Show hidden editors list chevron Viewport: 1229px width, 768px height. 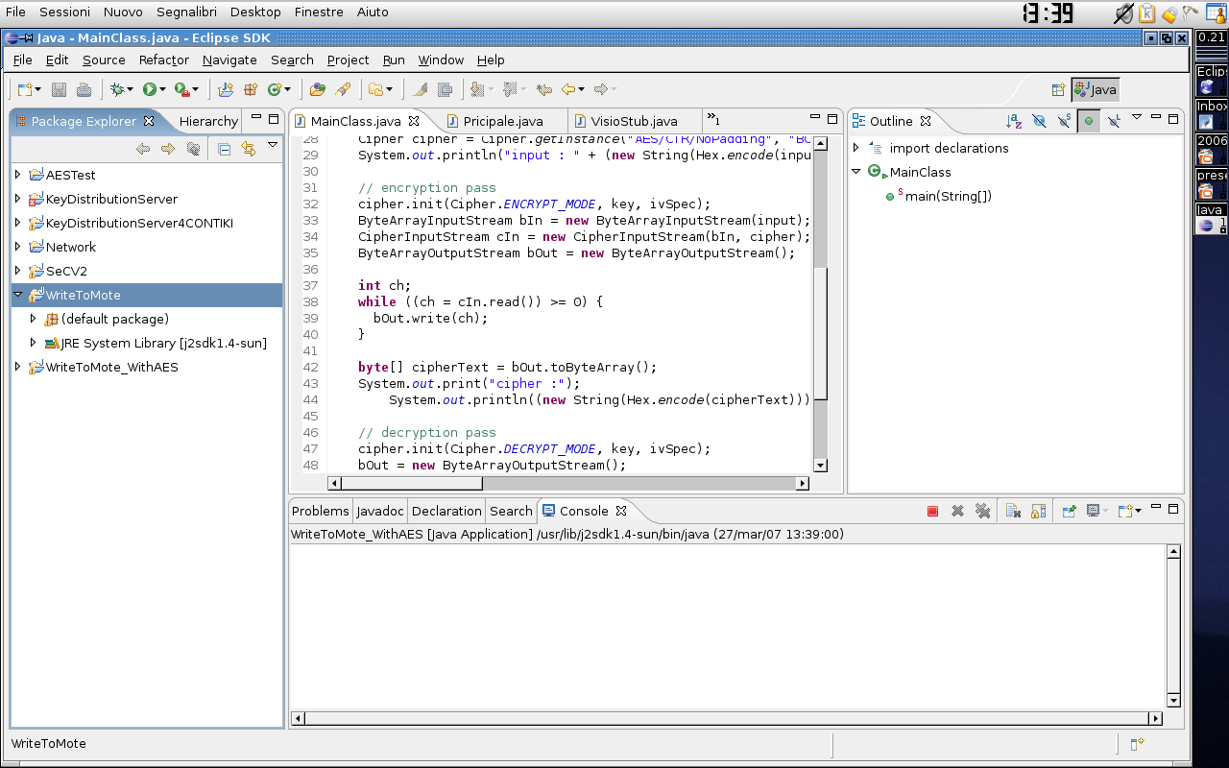[713, 120]
